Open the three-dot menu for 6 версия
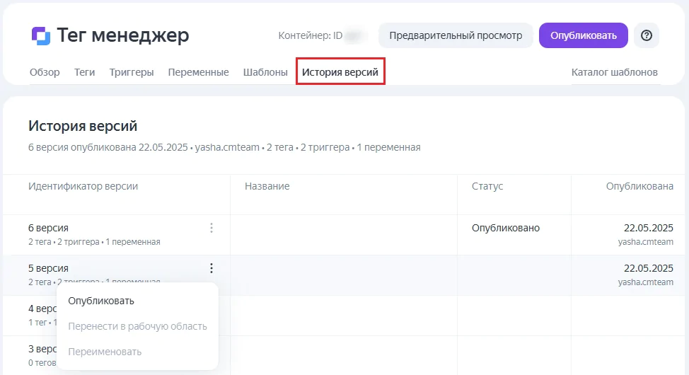 click(212, 228)
